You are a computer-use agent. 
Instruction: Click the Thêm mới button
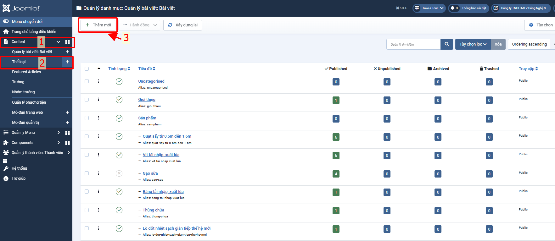pyautogui.click(x=98, y=25)
